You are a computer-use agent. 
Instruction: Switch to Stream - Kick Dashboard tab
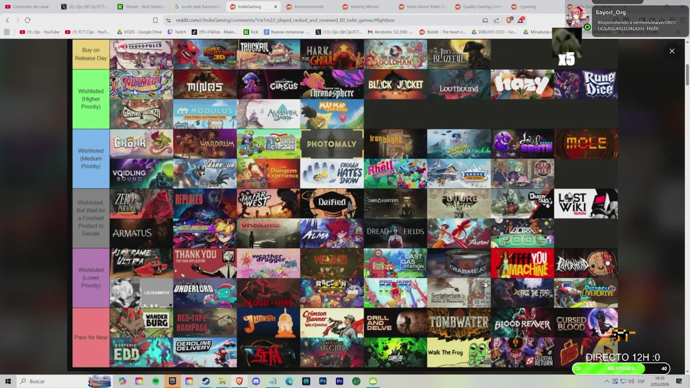click(x=140, y=6)
